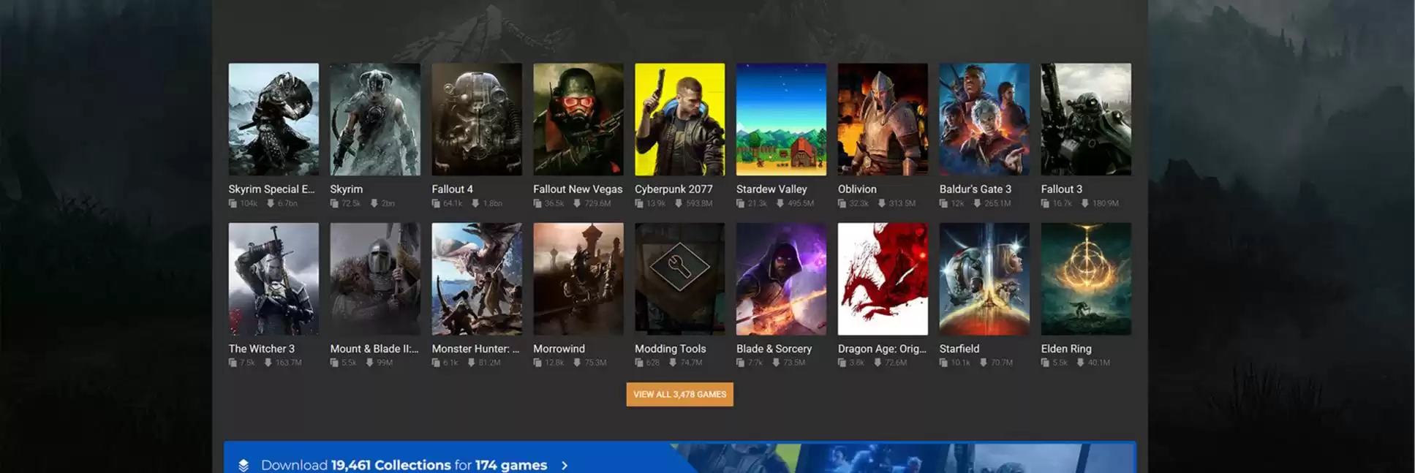Viewport: 1415px width, 473px height.
Task: Select the Skyrim cover art thumbnail
Action: tap(375, 119)
